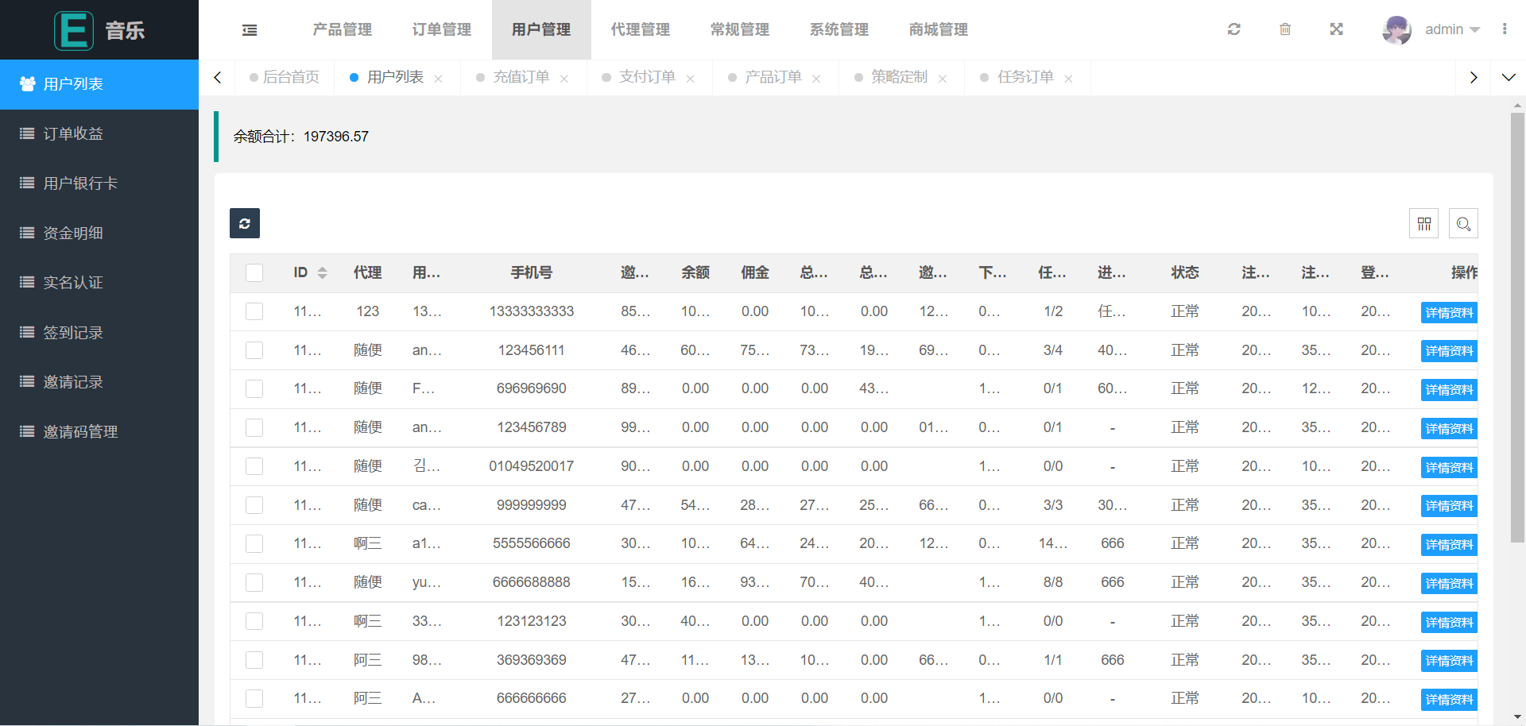Click 详情资料 for phone 123456111

1448,351
